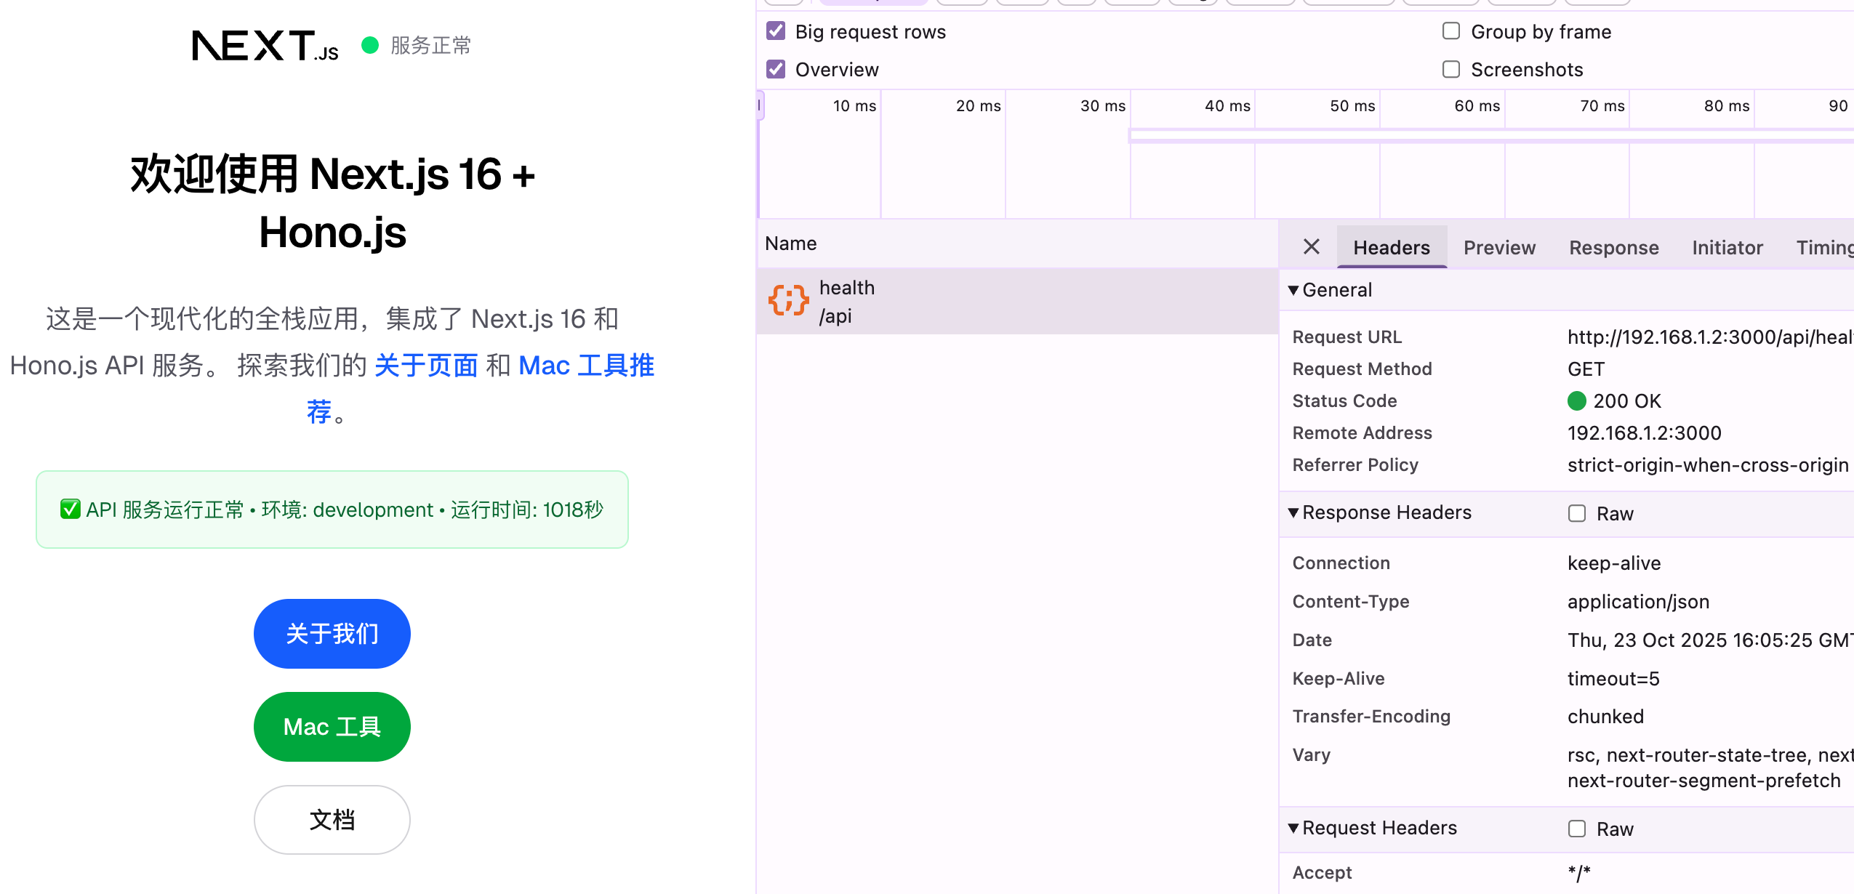Collapse the General section
The height and width of the screenshot is (894, 1854).
pyautogui.click(x=1293, y=290)
